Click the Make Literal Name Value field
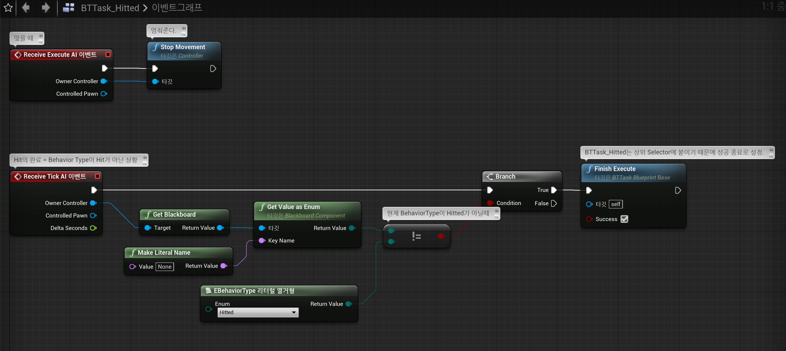786x351 pixels. coord(164,266)
